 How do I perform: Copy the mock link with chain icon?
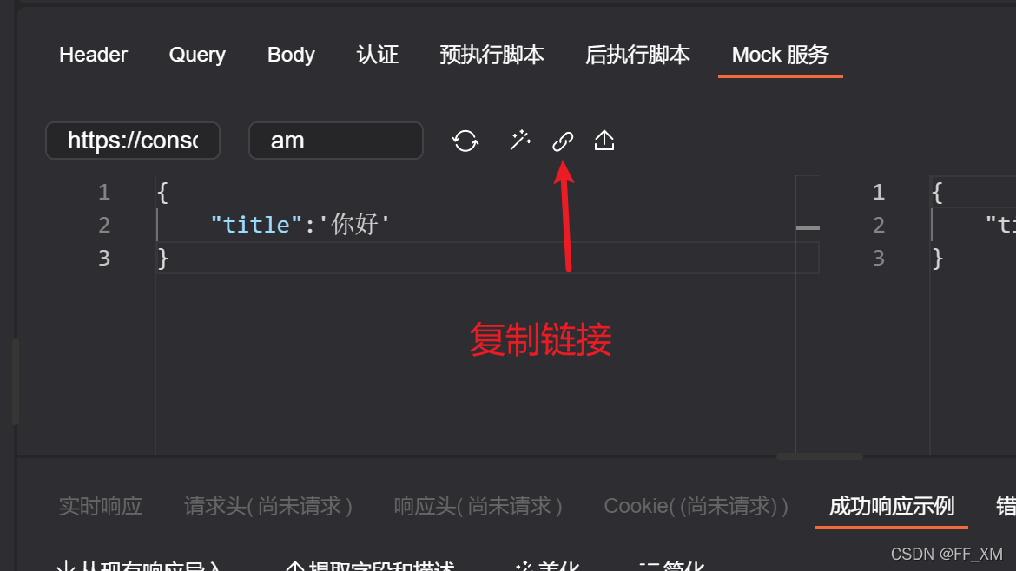tap(563, 141)
